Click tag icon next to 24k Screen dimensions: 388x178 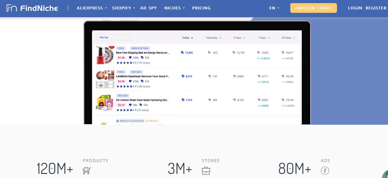[141, 105]
